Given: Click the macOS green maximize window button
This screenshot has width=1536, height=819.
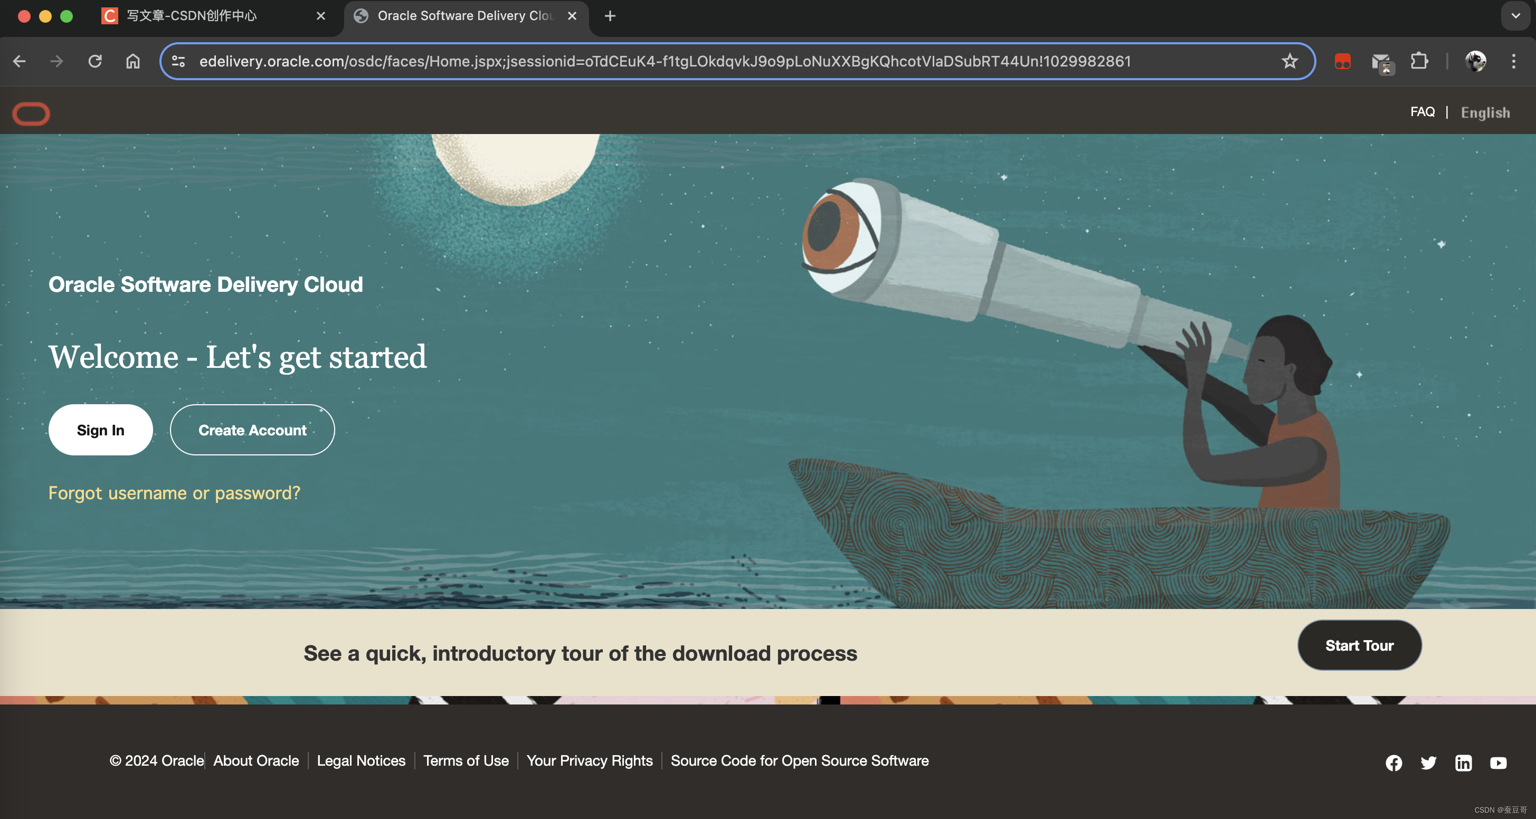Looking at the screenshot, I should (67, 16).
